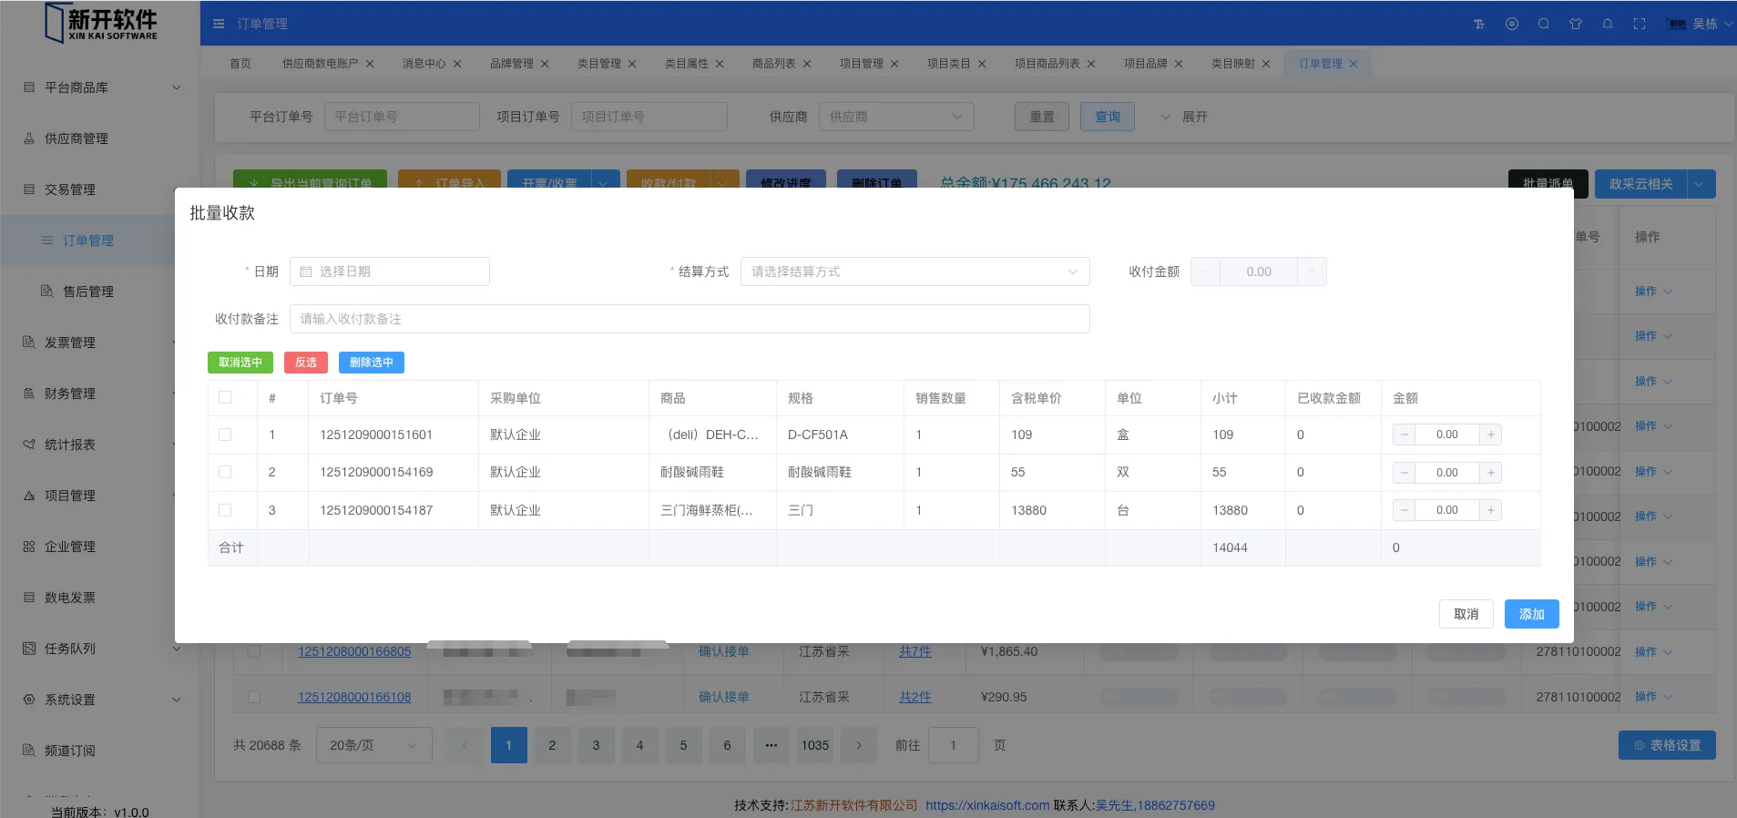The image size is (1737, 818).
Task: Open the 日期 date picker field
Action: pyautogui.click(x=390, y=271)
